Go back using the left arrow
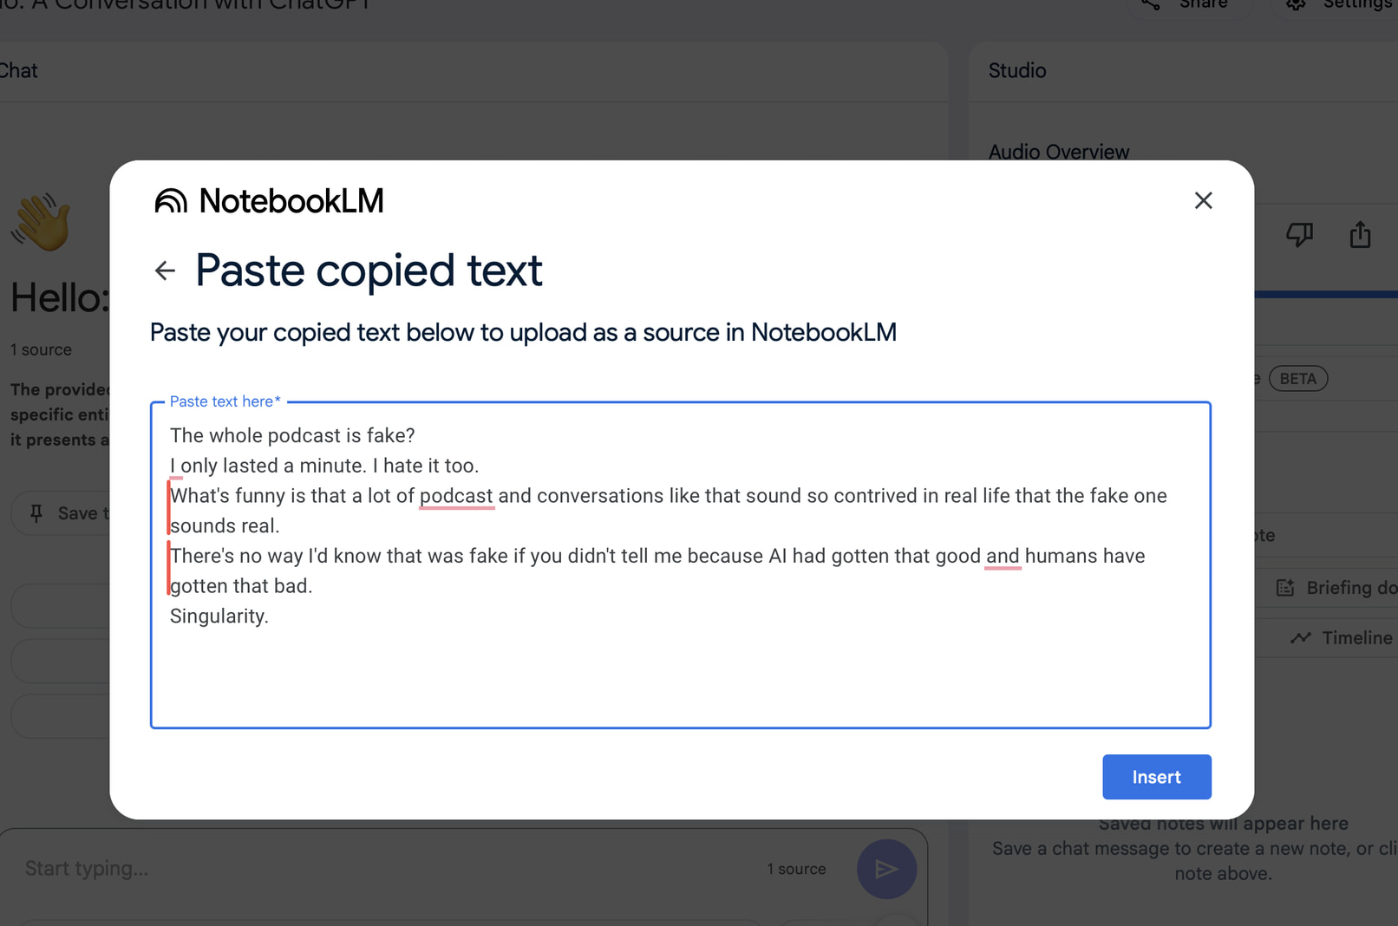The height and width of the screenshot is (926, 1398). tap(165, 271)
